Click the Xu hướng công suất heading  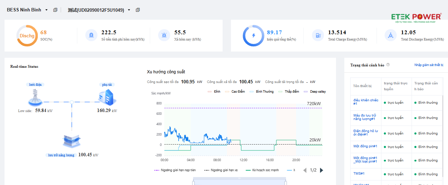(166, 72)
